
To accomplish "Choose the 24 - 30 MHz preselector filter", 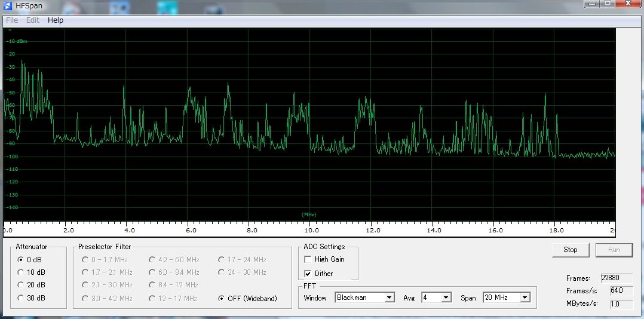I will coord(242,272).
